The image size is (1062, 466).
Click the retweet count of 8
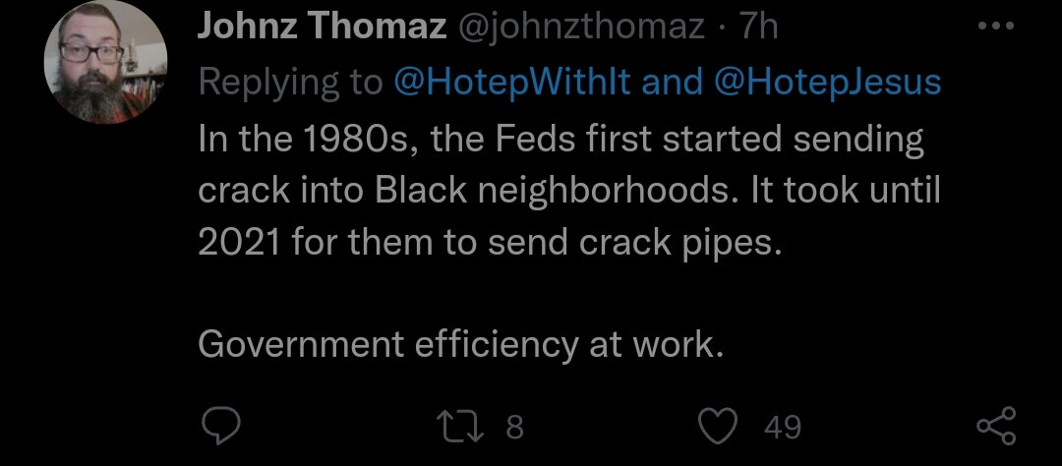513,427
